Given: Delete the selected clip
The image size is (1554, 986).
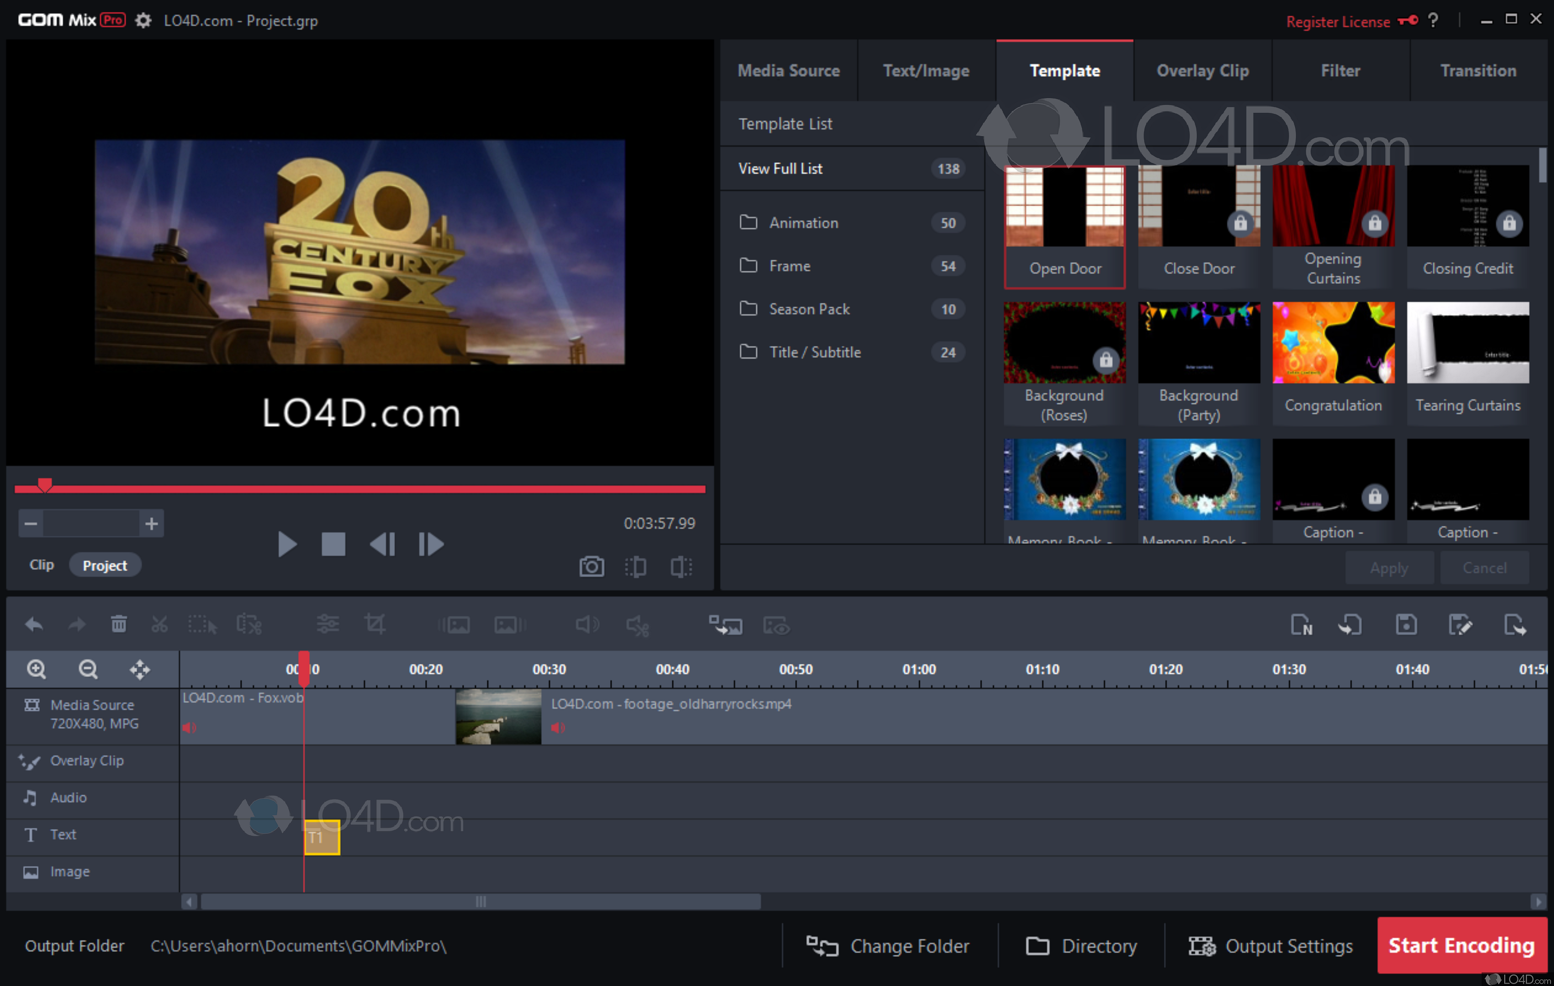Looking at the screenshot, I should (118, 624).
